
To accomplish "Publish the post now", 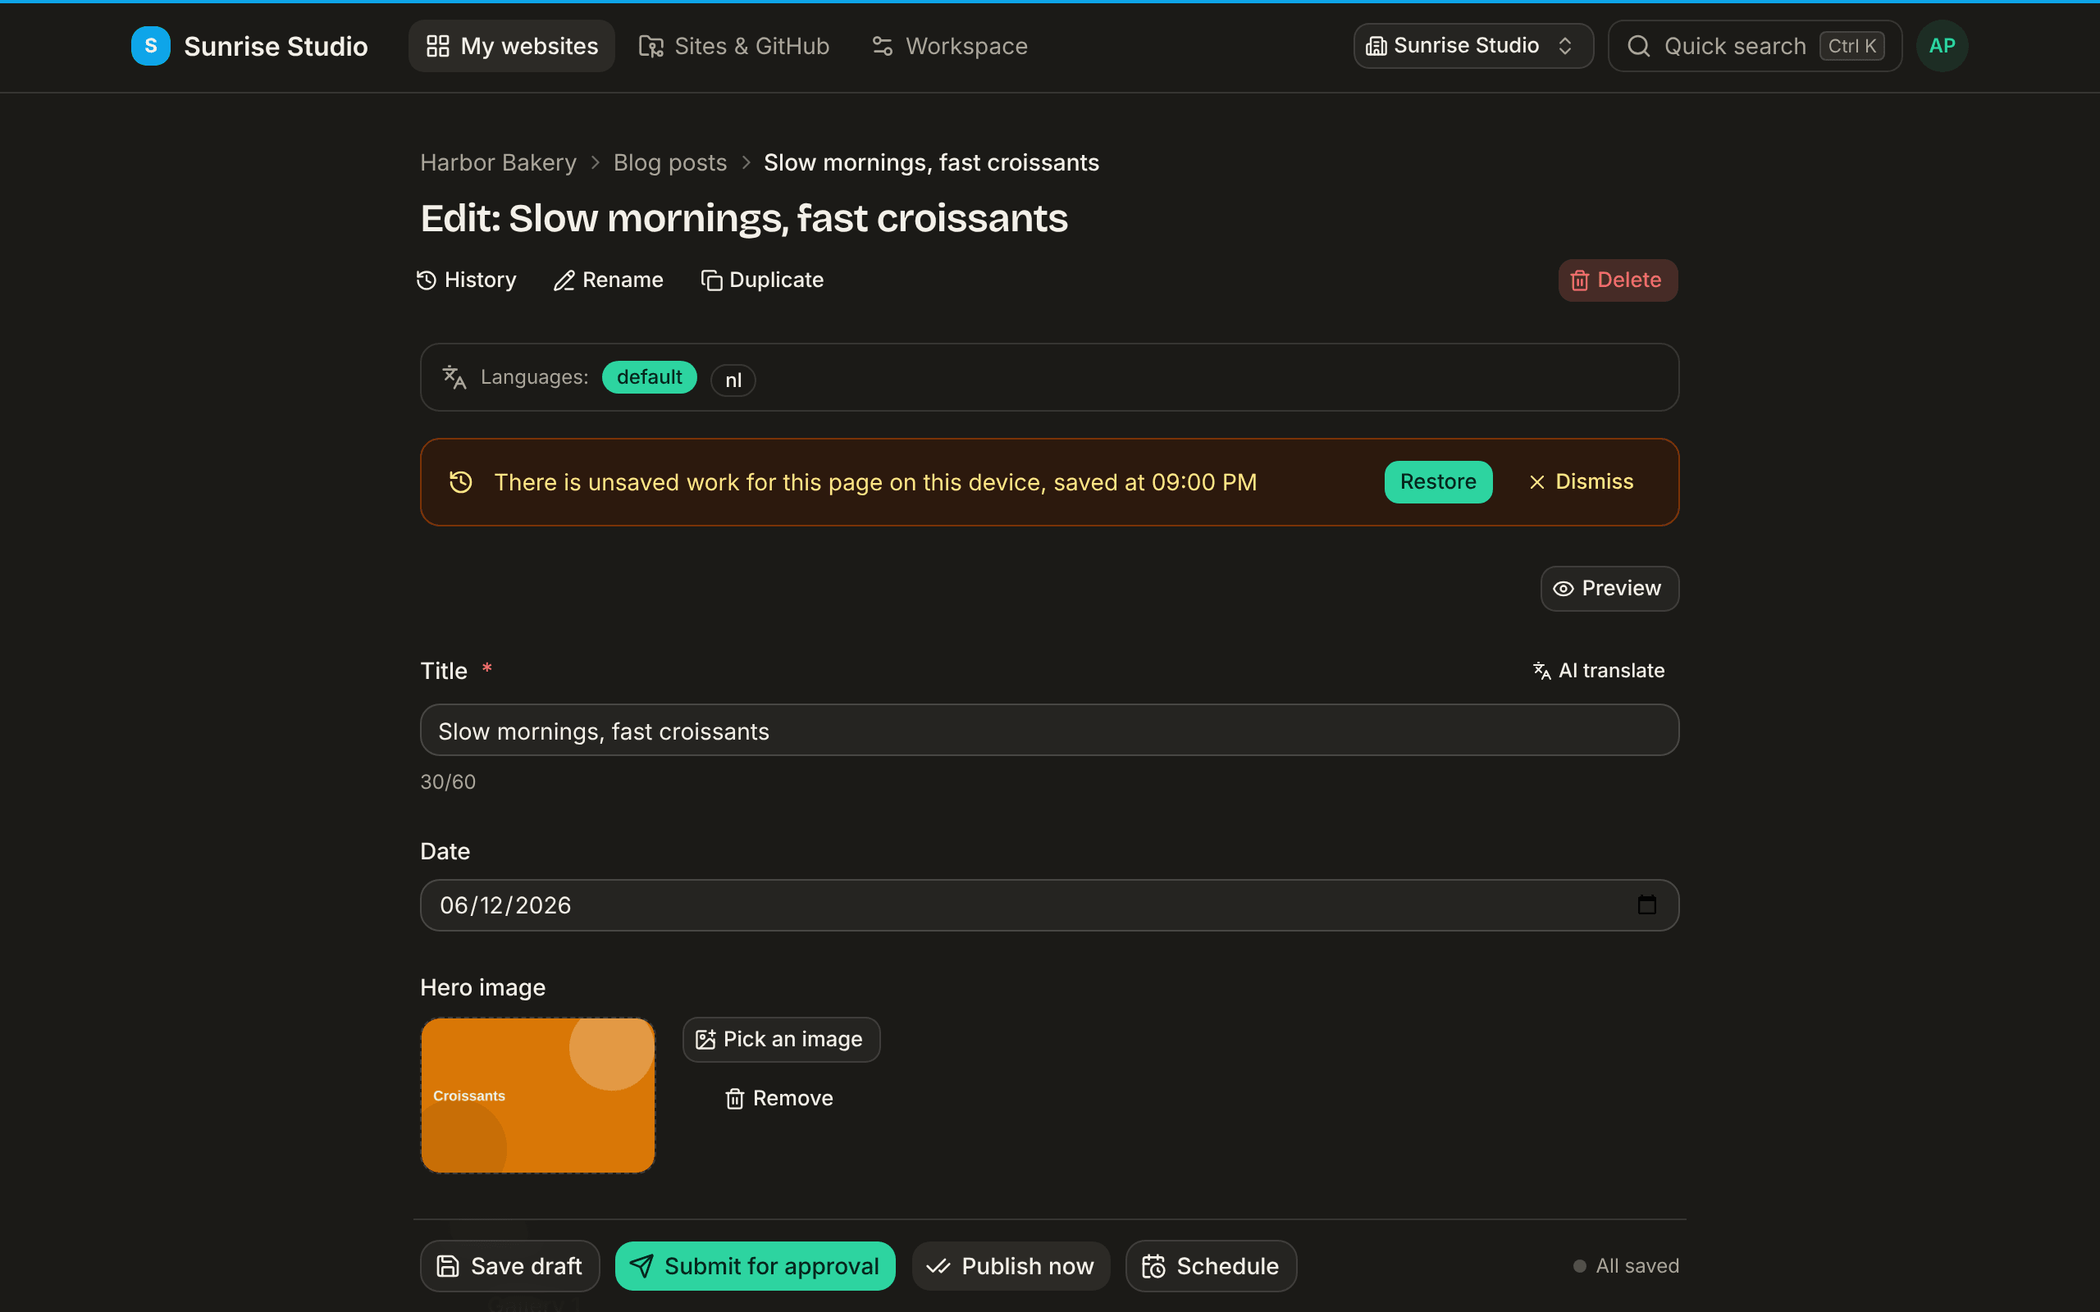I will pos(1010,1266).
